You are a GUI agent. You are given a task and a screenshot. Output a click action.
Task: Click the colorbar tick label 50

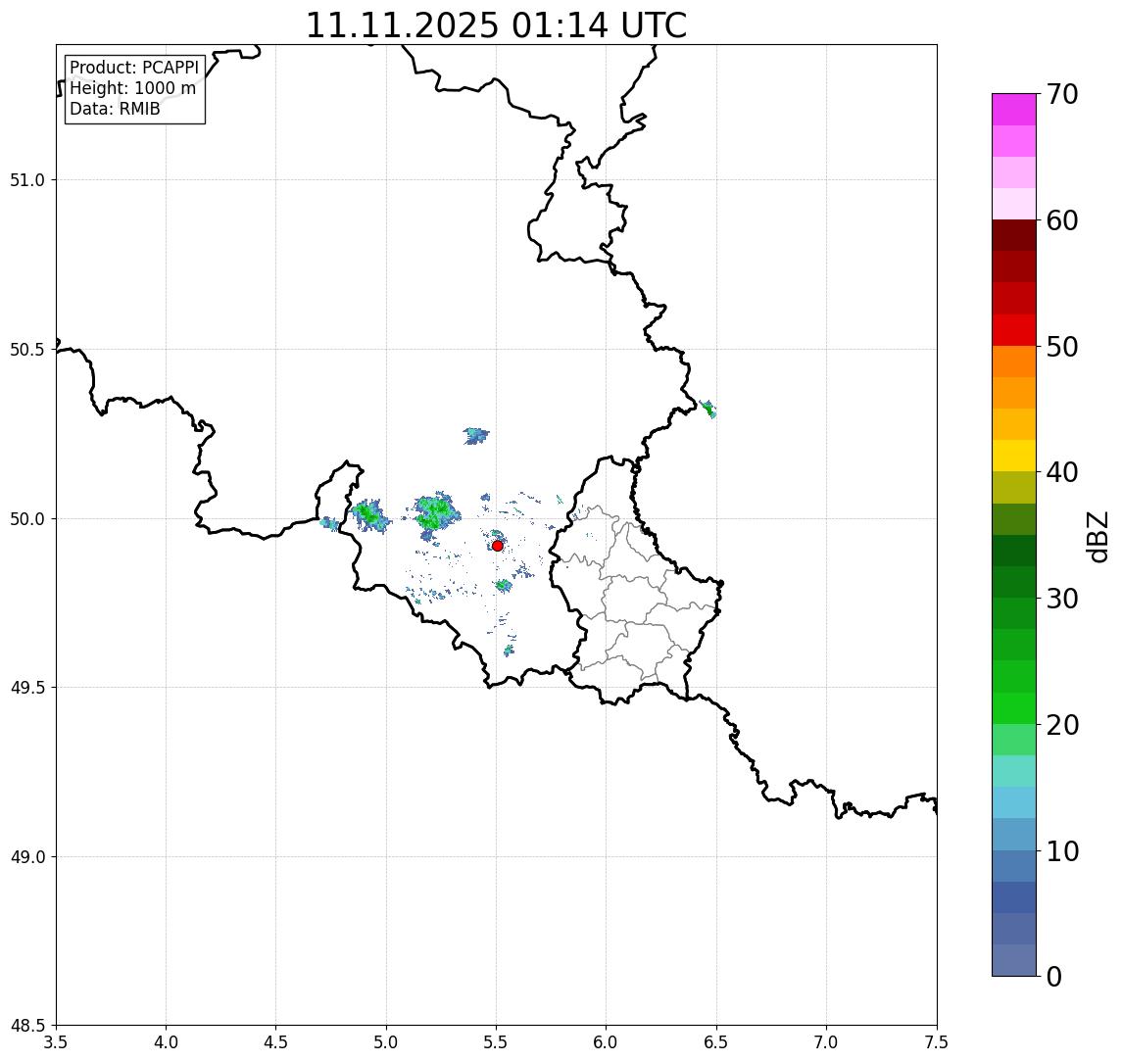(1061, 347)
